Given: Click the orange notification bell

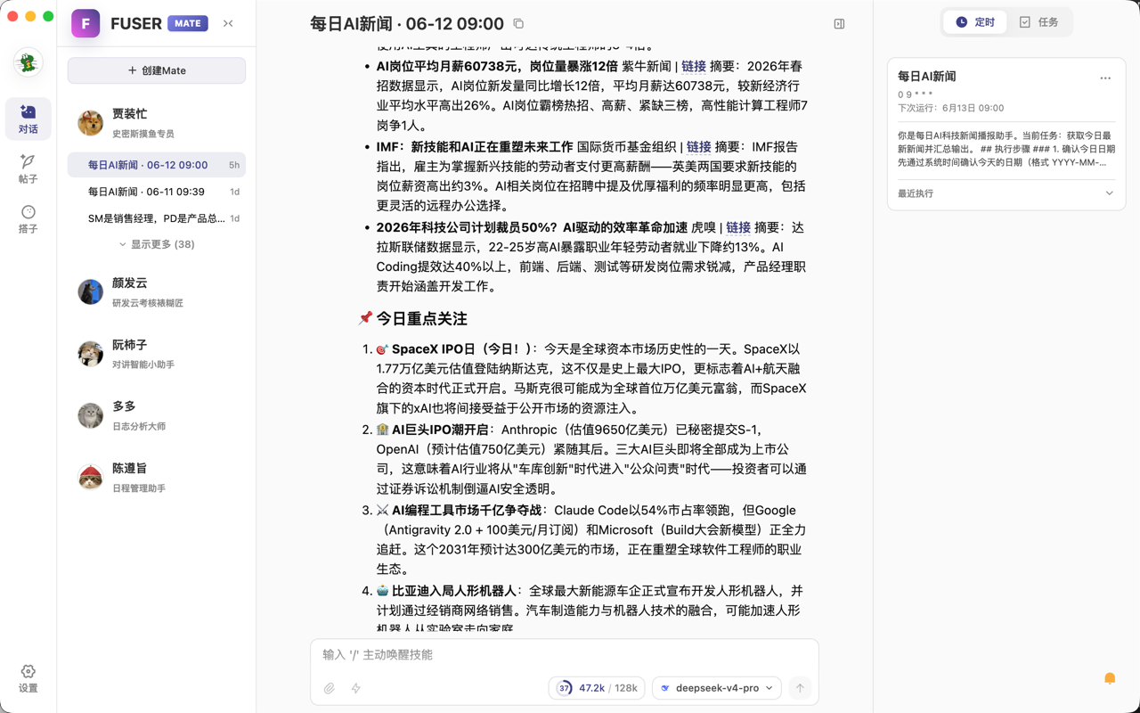Looking at the screenshot, I should [1110, 678].
